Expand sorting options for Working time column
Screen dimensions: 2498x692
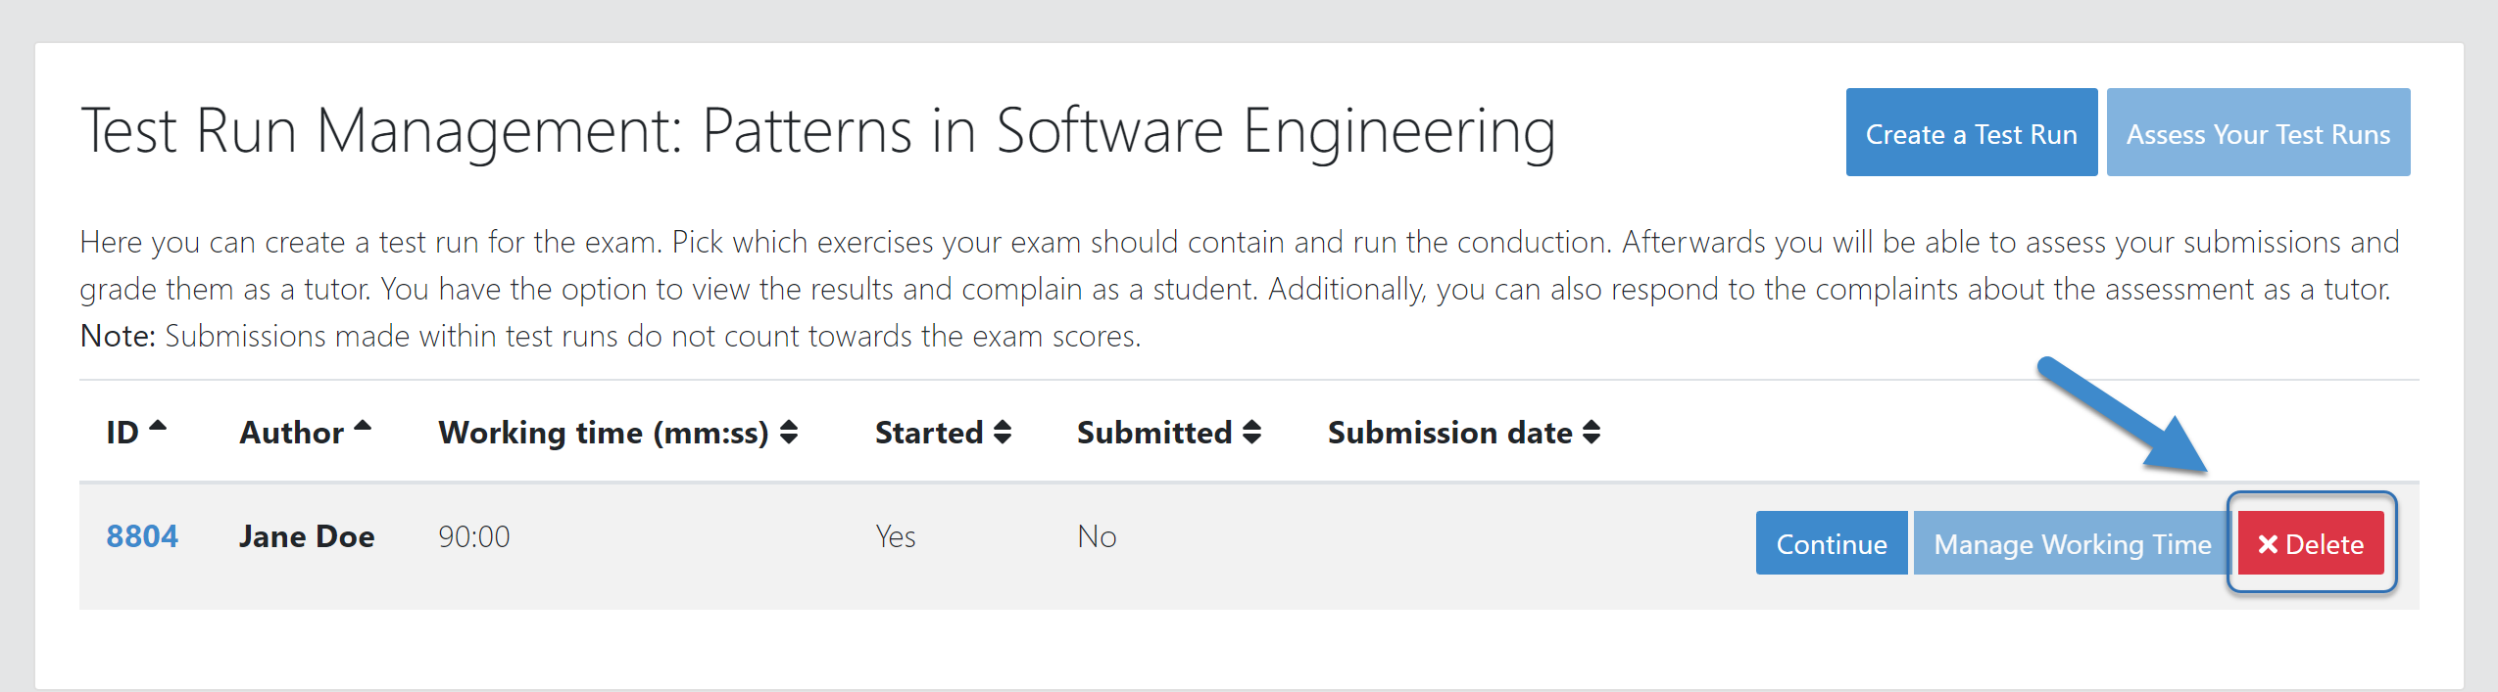pos(790,432)
